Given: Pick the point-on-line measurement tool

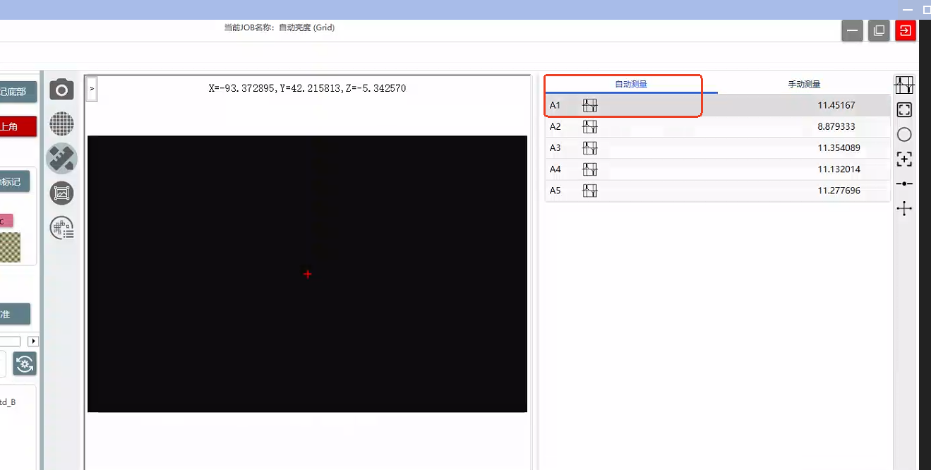Looking at the screenshot, I should pos(904,183).
